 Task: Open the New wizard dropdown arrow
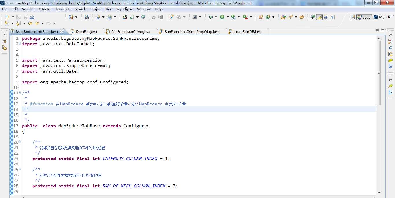(x=12, y=17)
